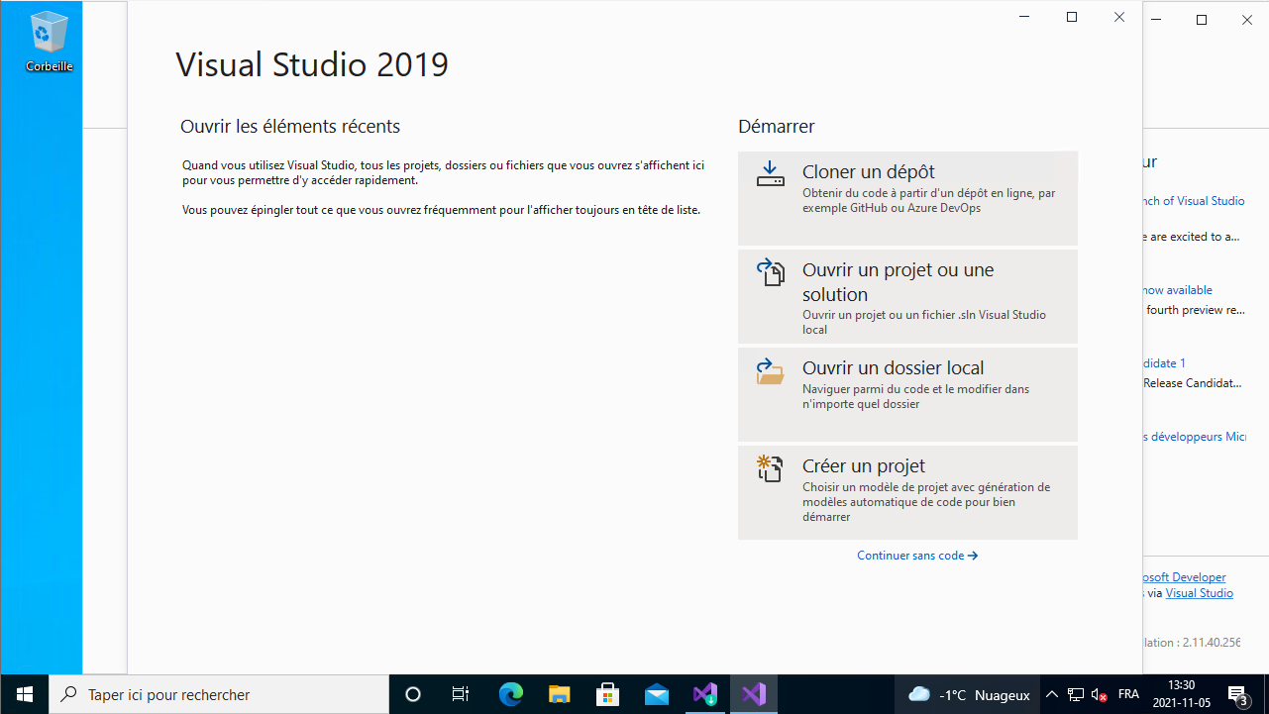
Task: Click the Cloner un dépôt download icon
Action: [x=770, y=174]
